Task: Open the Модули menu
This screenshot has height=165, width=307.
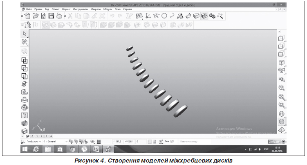Action: [x=108, y=9]
